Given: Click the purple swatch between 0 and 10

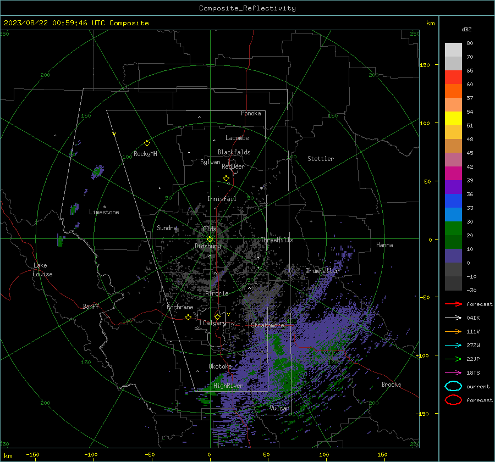Looking at the screenshot, I should coord(453,256).
